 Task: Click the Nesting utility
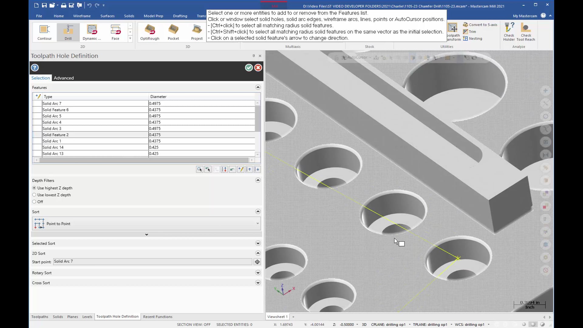coord(472,39)
